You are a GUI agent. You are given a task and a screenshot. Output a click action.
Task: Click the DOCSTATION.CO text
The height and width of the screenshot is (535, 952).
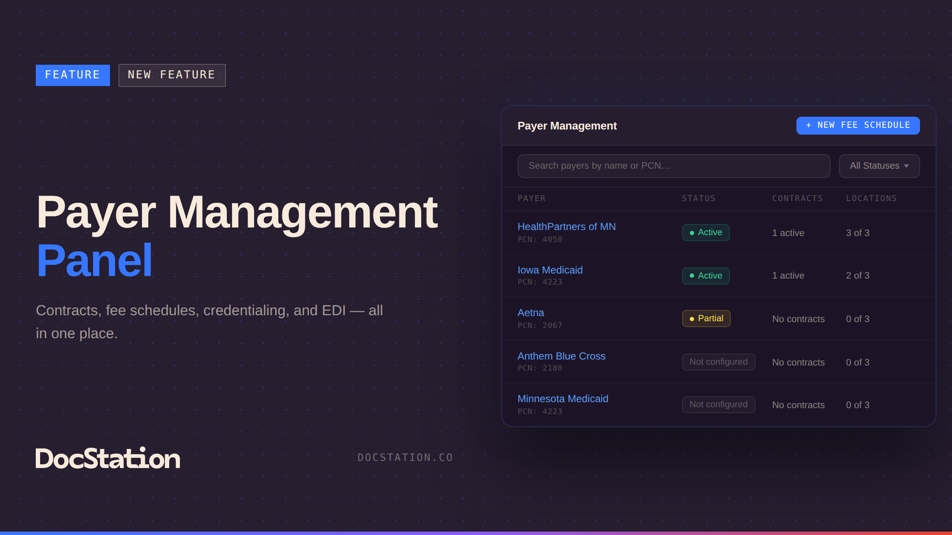[x=405, y=457]
